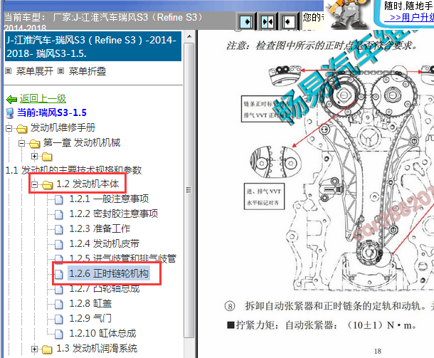Click the tree panel scroll-up arrow
Screen dimensions: 434x358
(x=189, y=36)
